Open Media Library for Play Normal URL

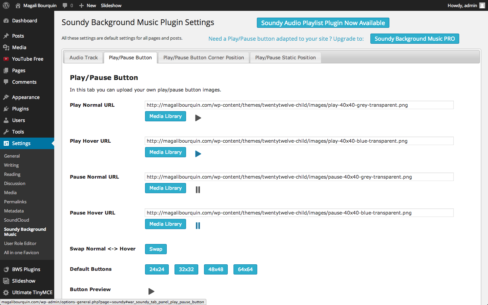(x=165, y=116)
